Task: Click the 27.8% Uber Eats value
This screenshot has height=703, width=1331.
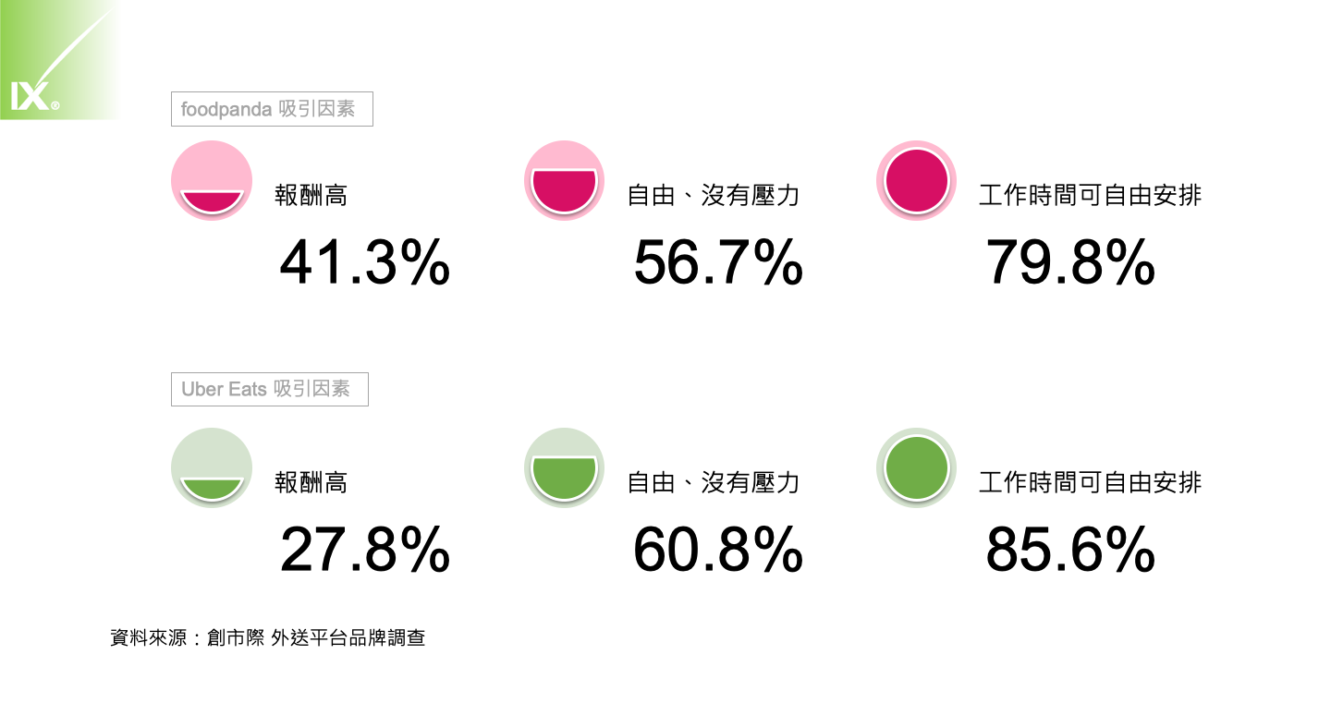Action: 365,551
